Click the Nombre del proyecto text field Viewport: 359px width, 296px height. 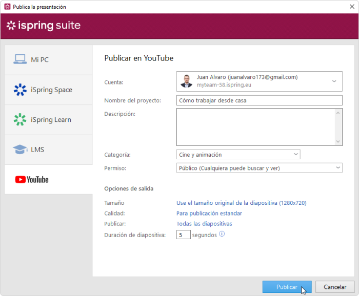[x=259, y=100]
